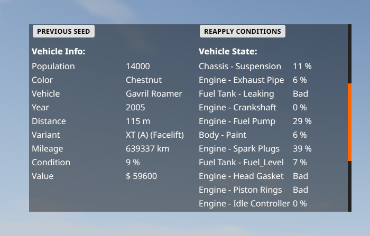This screenshot has width=370, height=236.
Task: Select the XT (A) (Facelift) variant value
Action: (155, 135)
